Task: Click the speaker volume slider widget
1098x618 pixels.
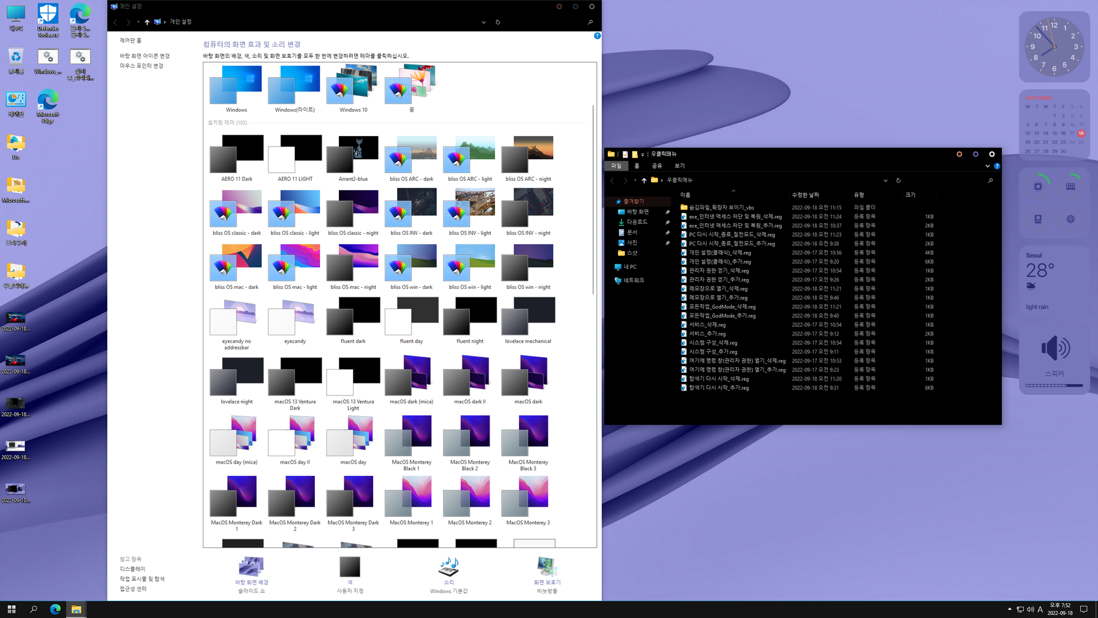Action: pyautogui.click(x=1054, y=386)
